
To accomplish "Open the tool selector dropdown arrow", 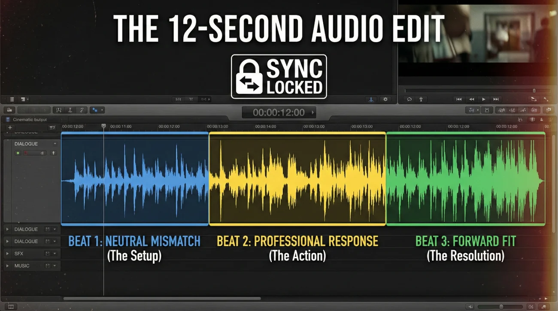I will pyautogui.click(x=102, y=110).
